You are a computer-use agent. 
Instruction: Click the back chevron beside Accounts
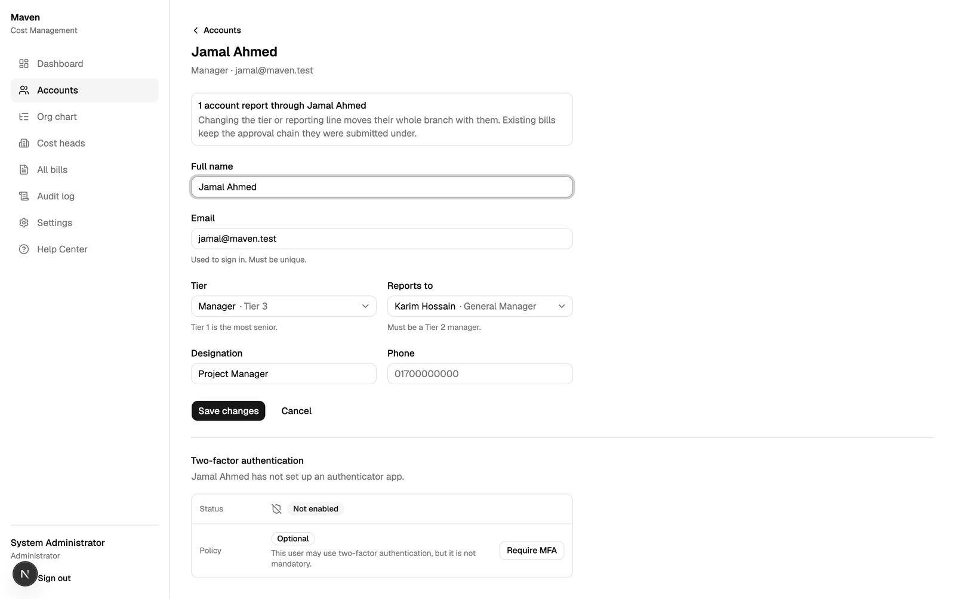coord(195,30)
